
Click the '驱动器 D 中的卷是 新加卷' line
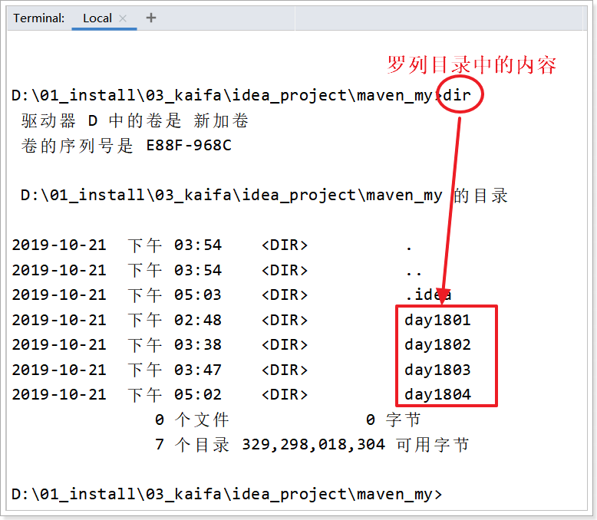(135, 120)
